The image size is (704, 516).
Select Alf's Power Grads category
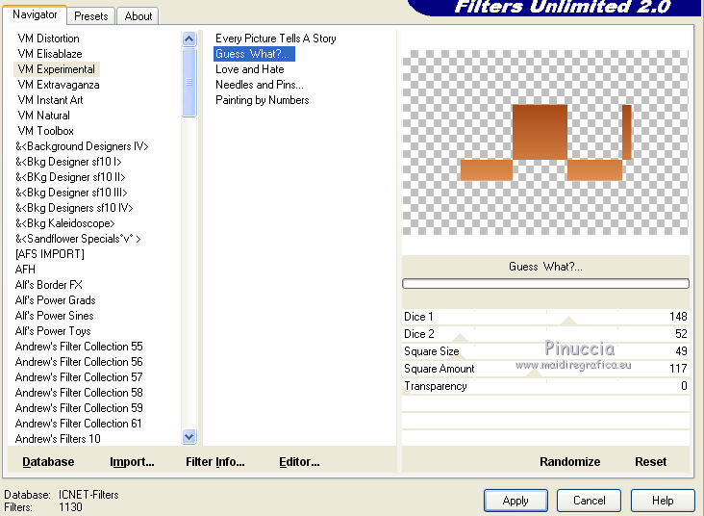[55, 299]
